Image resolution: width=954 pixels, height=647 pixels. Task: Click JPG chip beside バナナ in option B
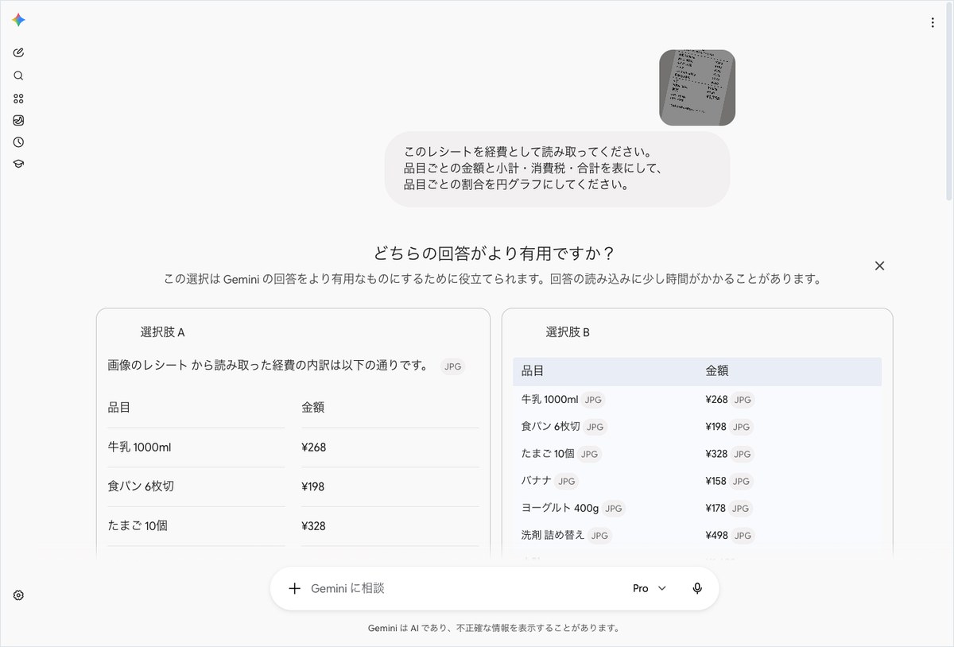[566, 481]
